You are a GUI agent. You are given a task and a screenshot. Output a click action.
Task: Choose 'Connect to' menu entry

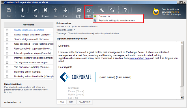pyautogui.click(x=118, y=16)
